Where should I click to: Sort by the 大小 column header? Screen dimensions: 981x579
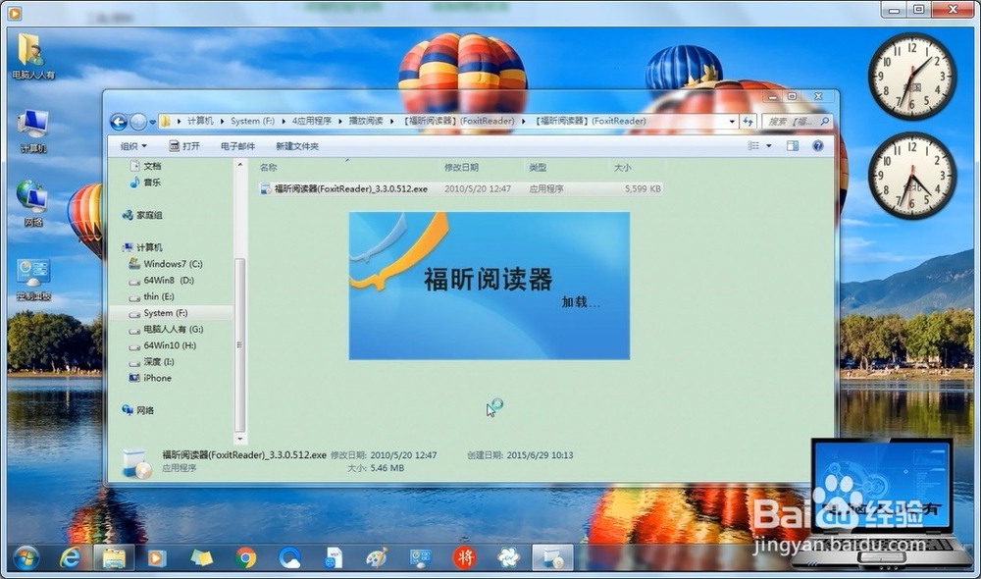point(623,167)
